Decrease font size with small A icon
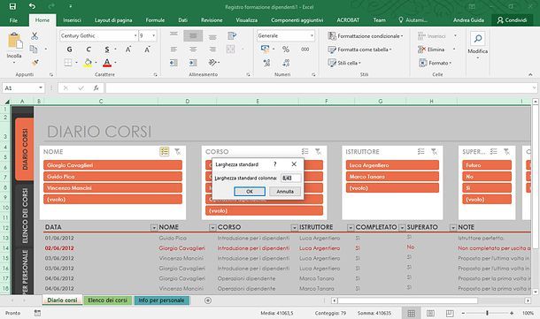 (147, 49)
